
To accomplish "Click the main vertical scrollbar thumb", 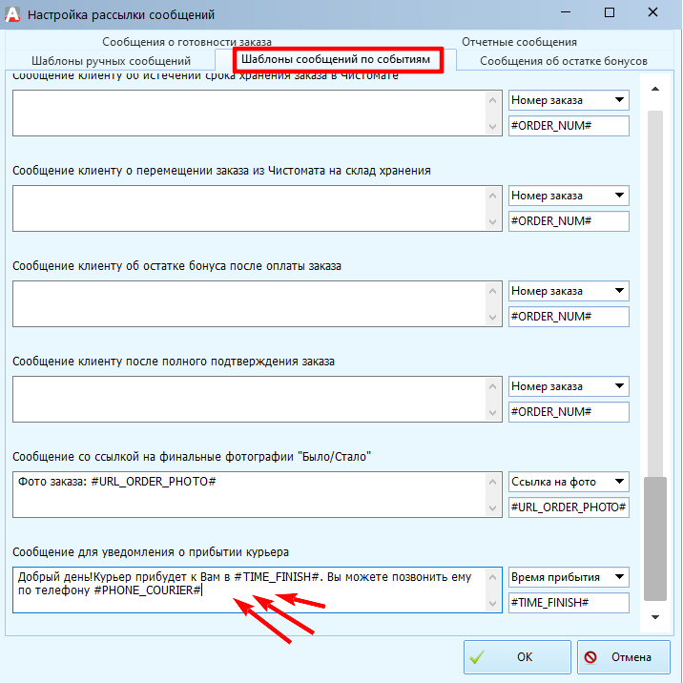I will pyautogui.click(x=655, y=539).
